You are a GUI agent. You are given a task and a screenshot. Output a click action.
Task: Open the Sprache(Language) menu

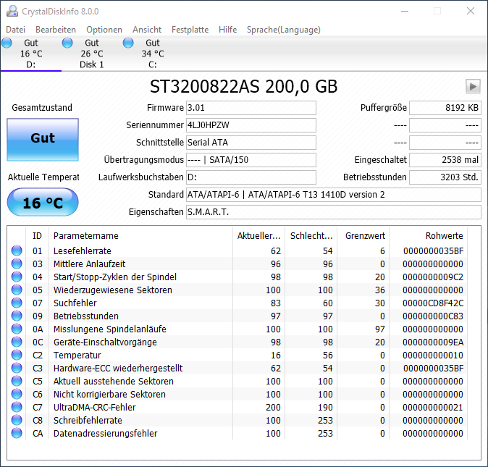coord(284,30)
